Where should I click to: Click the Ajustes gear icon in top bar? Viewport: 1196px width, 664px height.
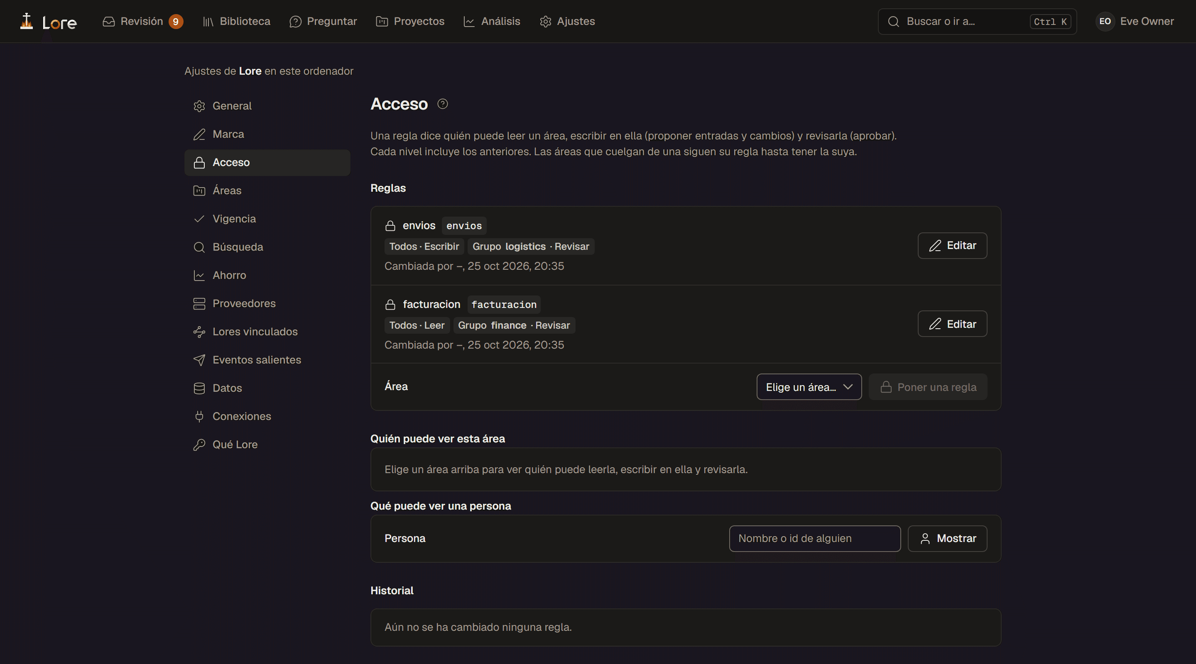545,21
